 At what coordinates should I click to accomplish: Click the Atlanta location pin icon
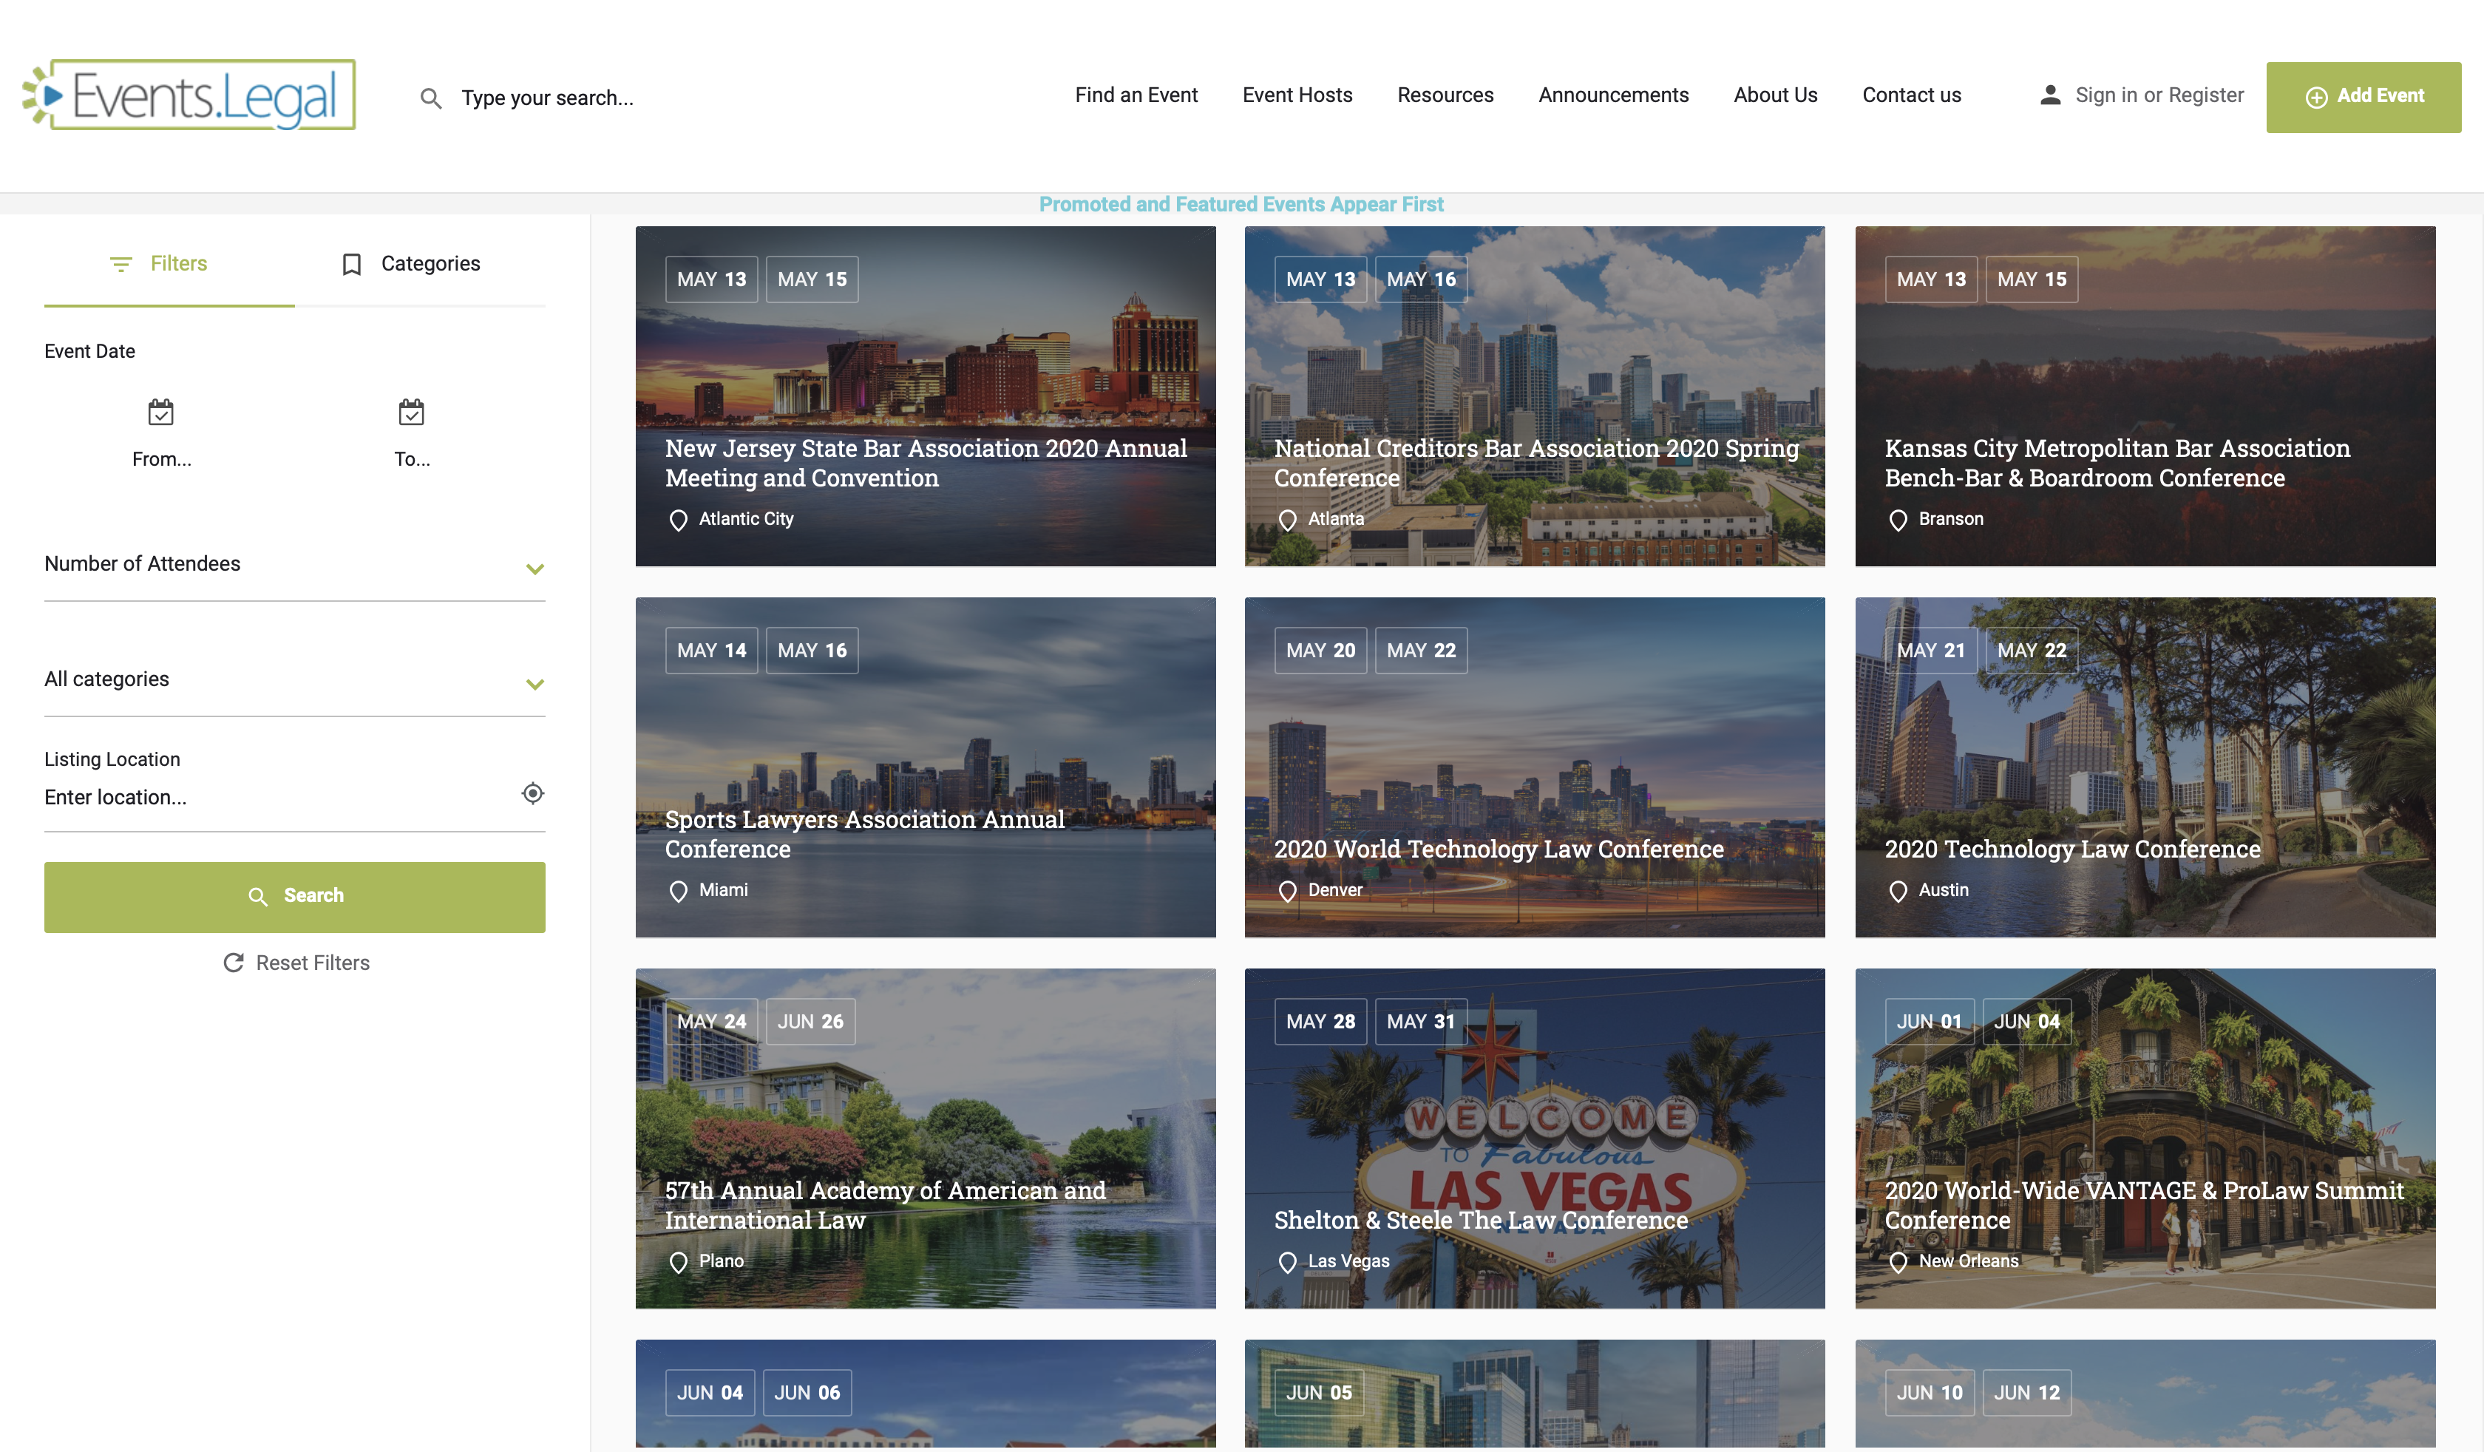coord(1287,520)
